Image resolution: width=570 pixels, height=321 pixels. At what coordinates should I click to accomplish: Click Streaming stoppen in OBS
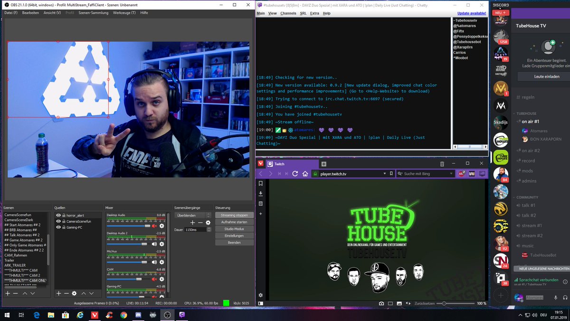(234, 215)
